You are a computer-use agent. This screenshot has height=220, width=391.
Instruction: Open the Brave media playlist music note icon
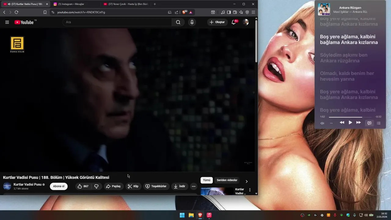(223, 12)
